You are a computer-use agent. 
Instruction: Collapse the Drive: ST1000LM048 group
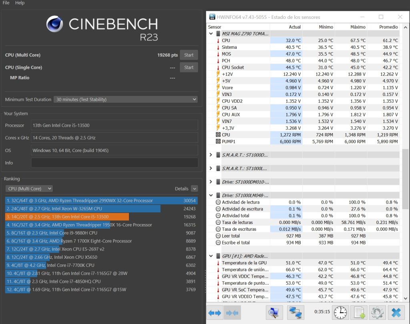(x=211, y=196)
